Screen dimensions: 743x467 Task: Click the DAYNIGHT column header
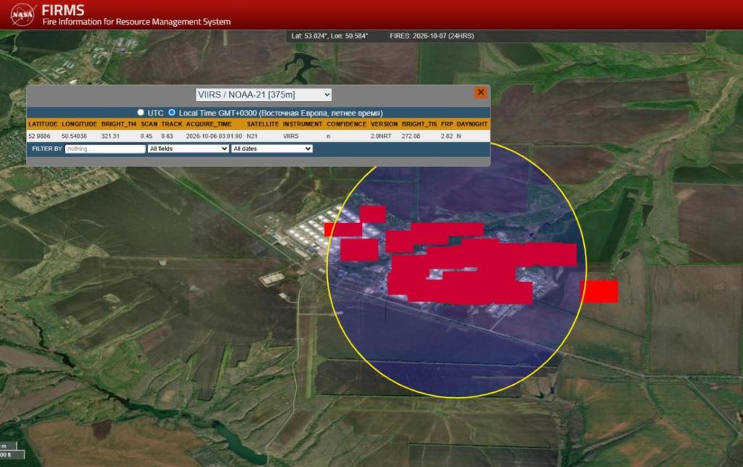(x=472, y=124)
